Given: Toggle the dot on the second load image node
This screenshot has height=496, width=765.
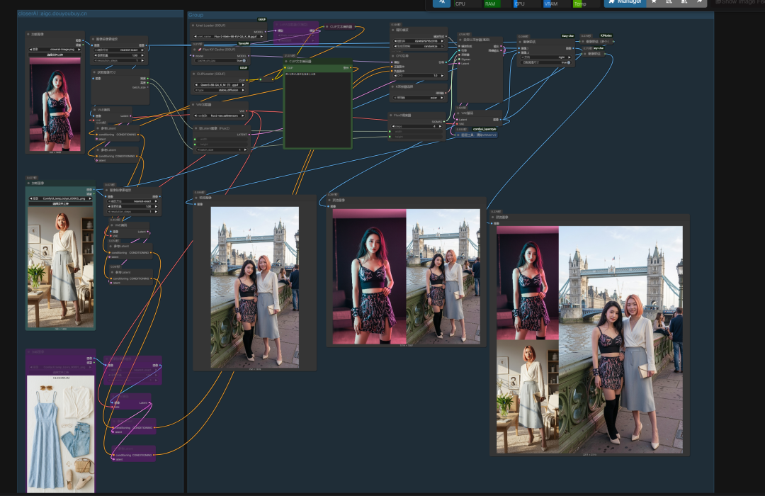Looking at the screenshot, I should tap(29, 183).
